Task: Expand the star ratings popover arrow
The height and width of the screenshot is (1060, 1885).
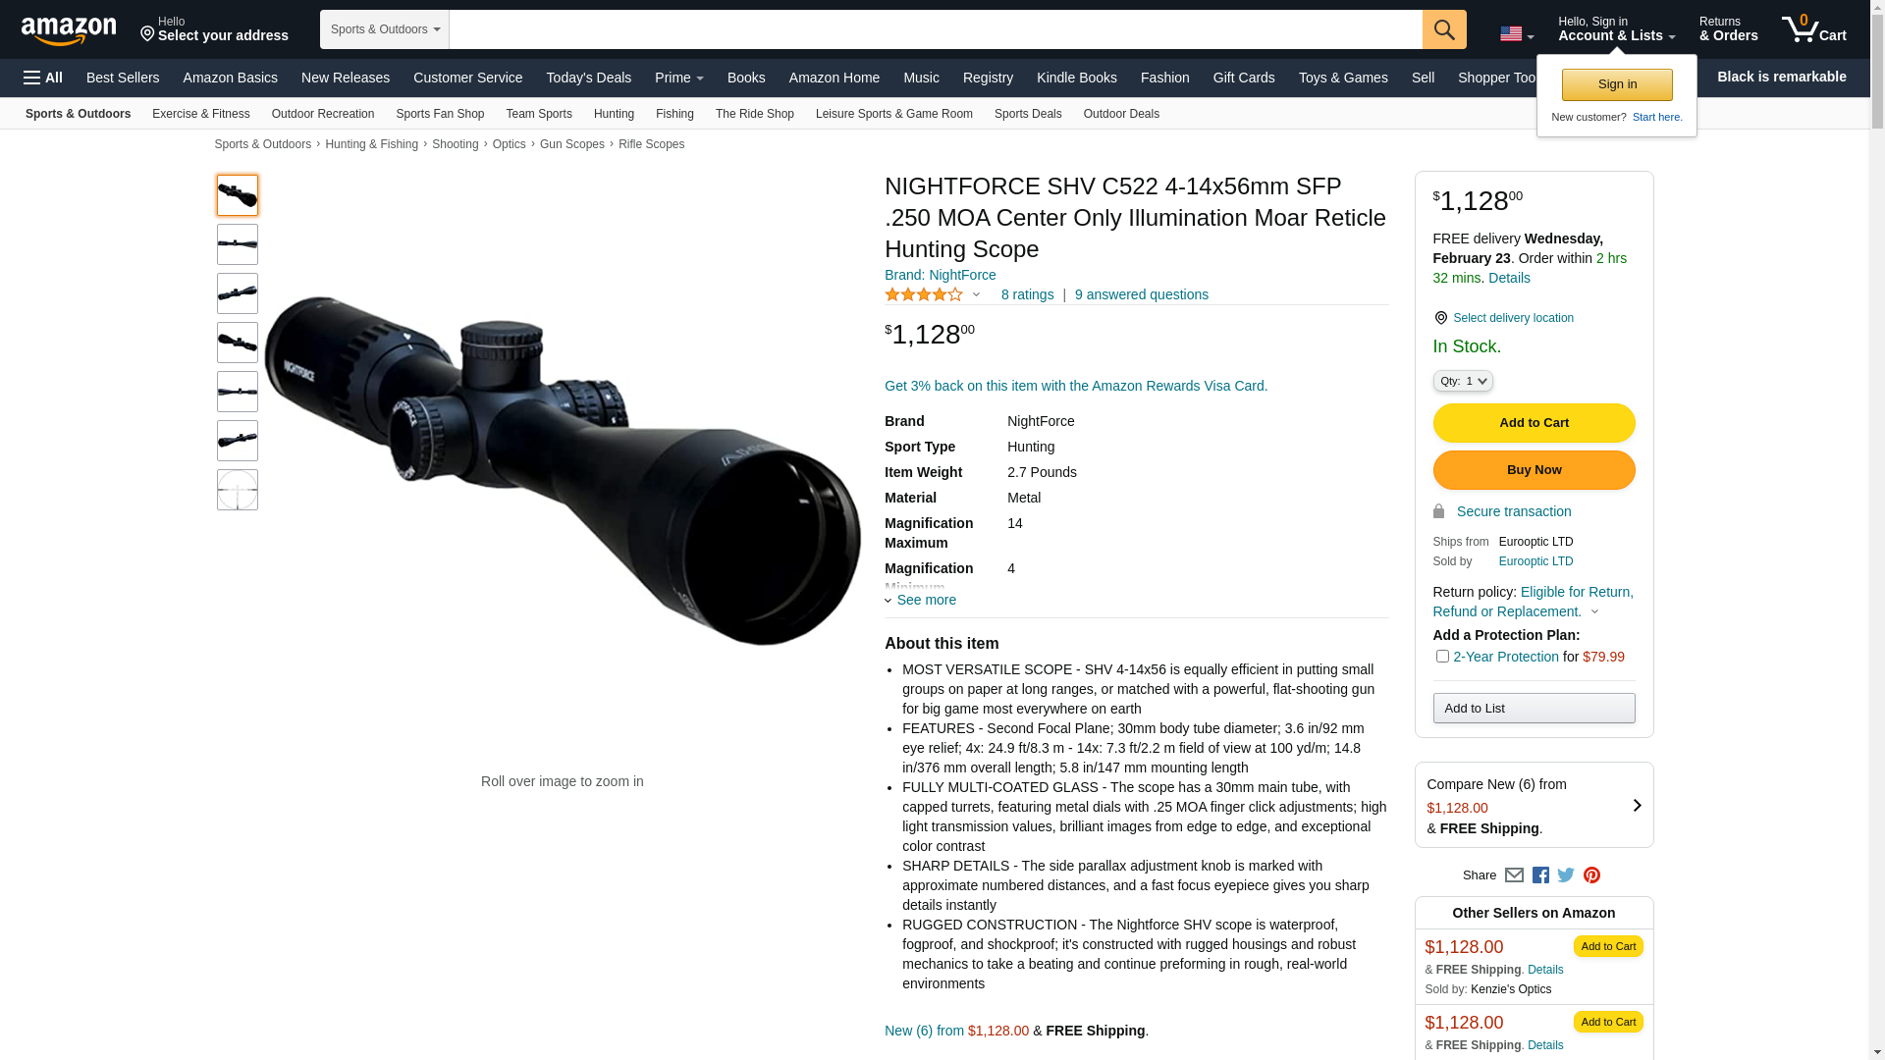Action: (x=976, y=294)
